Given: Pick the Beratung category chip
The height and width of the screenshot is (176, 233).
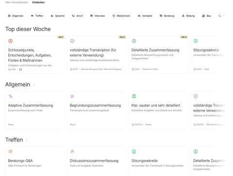Looking at the screenshot, I should (x=167, y=16).
